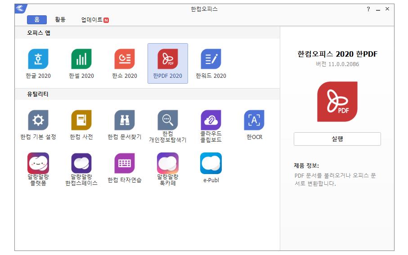This screenshot has height=255, width=408.
Task: Click the 말랑말랑 톡카페 icon
Action: tap(168, 163)
